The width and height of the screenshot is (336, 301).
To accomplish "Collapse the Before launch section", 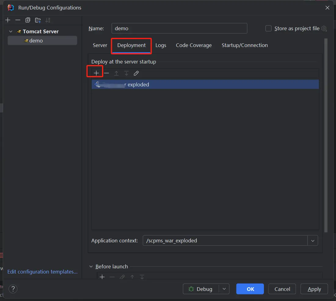I will 91,266.
